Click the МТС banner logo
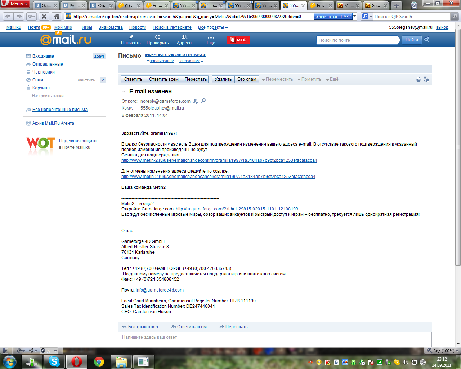The height and width of the screenshot is (369, 461). point(238,40)
